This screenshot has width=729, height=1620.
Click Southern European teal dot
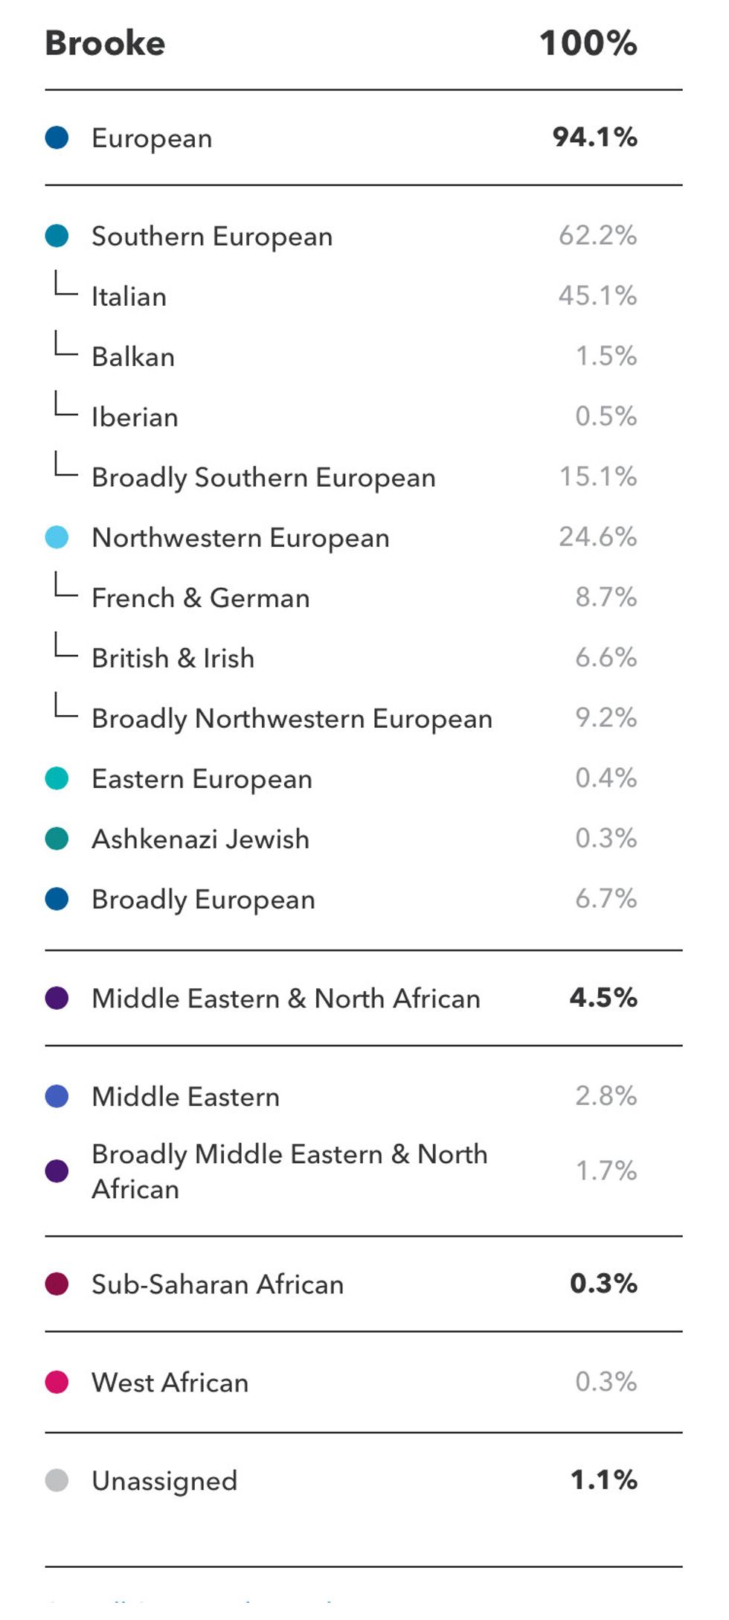click(57, 236)
